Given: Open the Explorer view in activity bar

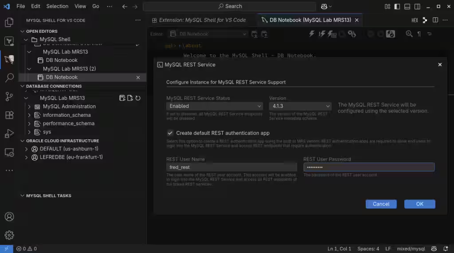Looking at the screenshot, I should point(9,22).
